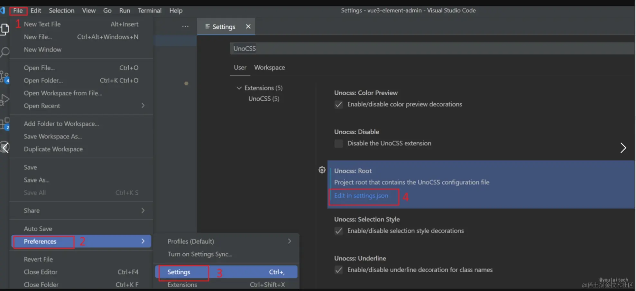Go to previous image with left arrow
The image size is (636, 291).
(x=5, y=148)
